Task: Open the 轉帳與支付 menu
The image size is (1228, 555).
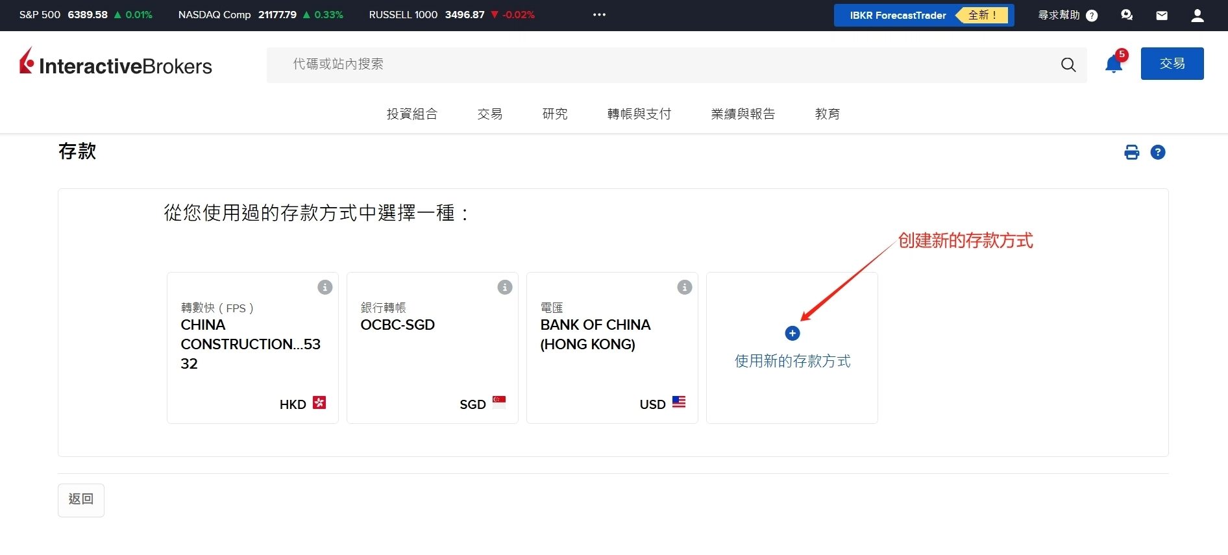Action: tap(639, 114)
